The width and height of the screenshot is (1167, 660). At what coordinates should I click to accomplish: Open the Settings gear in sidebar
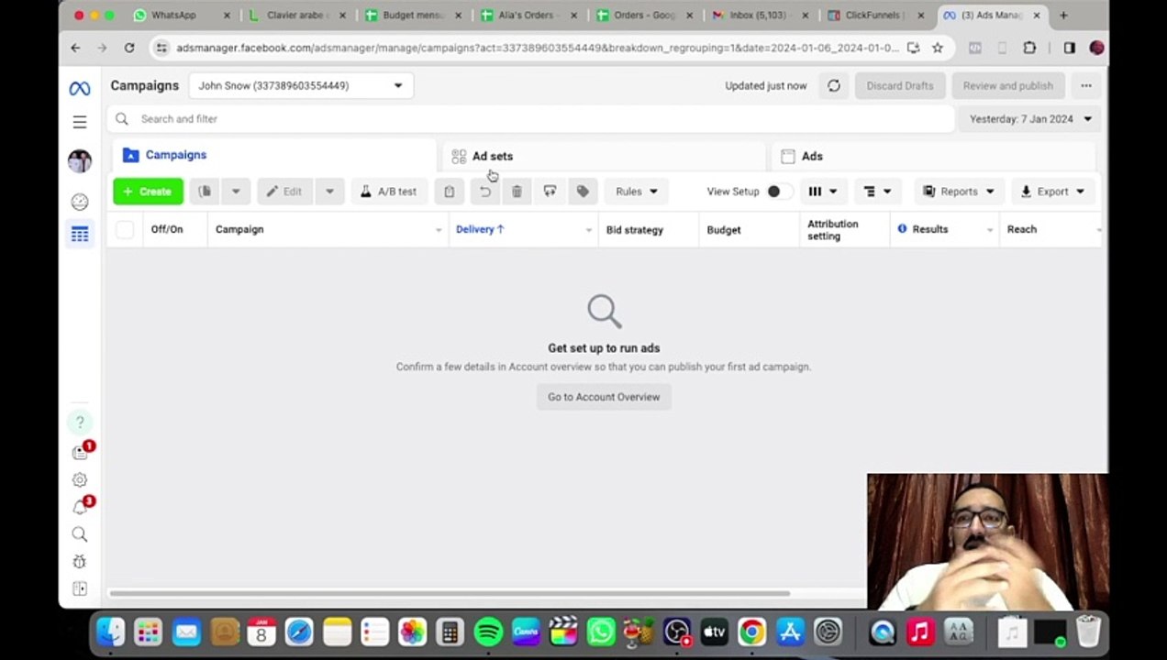80,479
